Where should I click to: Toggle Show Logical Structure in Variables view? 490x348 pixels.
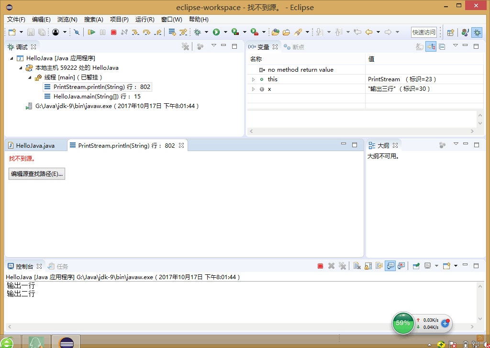(431, 47)
